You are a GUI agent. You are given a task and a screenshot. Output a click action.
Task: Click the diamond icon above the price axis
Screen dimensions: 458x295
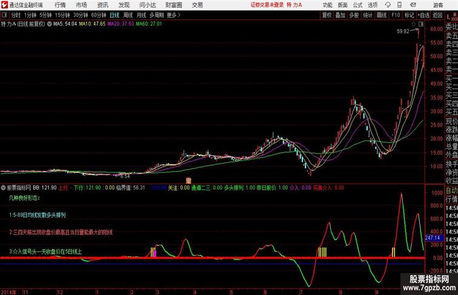414,24
